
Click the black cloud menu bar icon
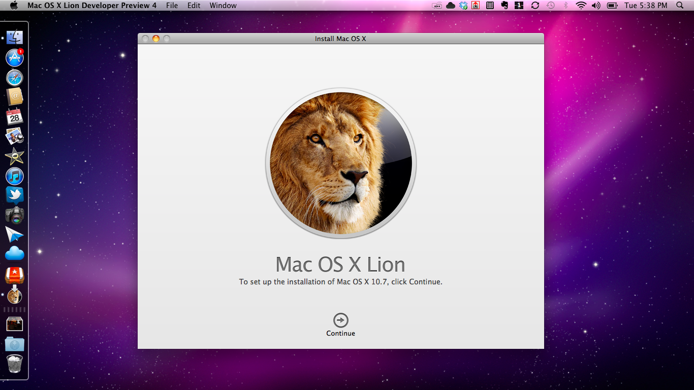(x=451, y=6)
